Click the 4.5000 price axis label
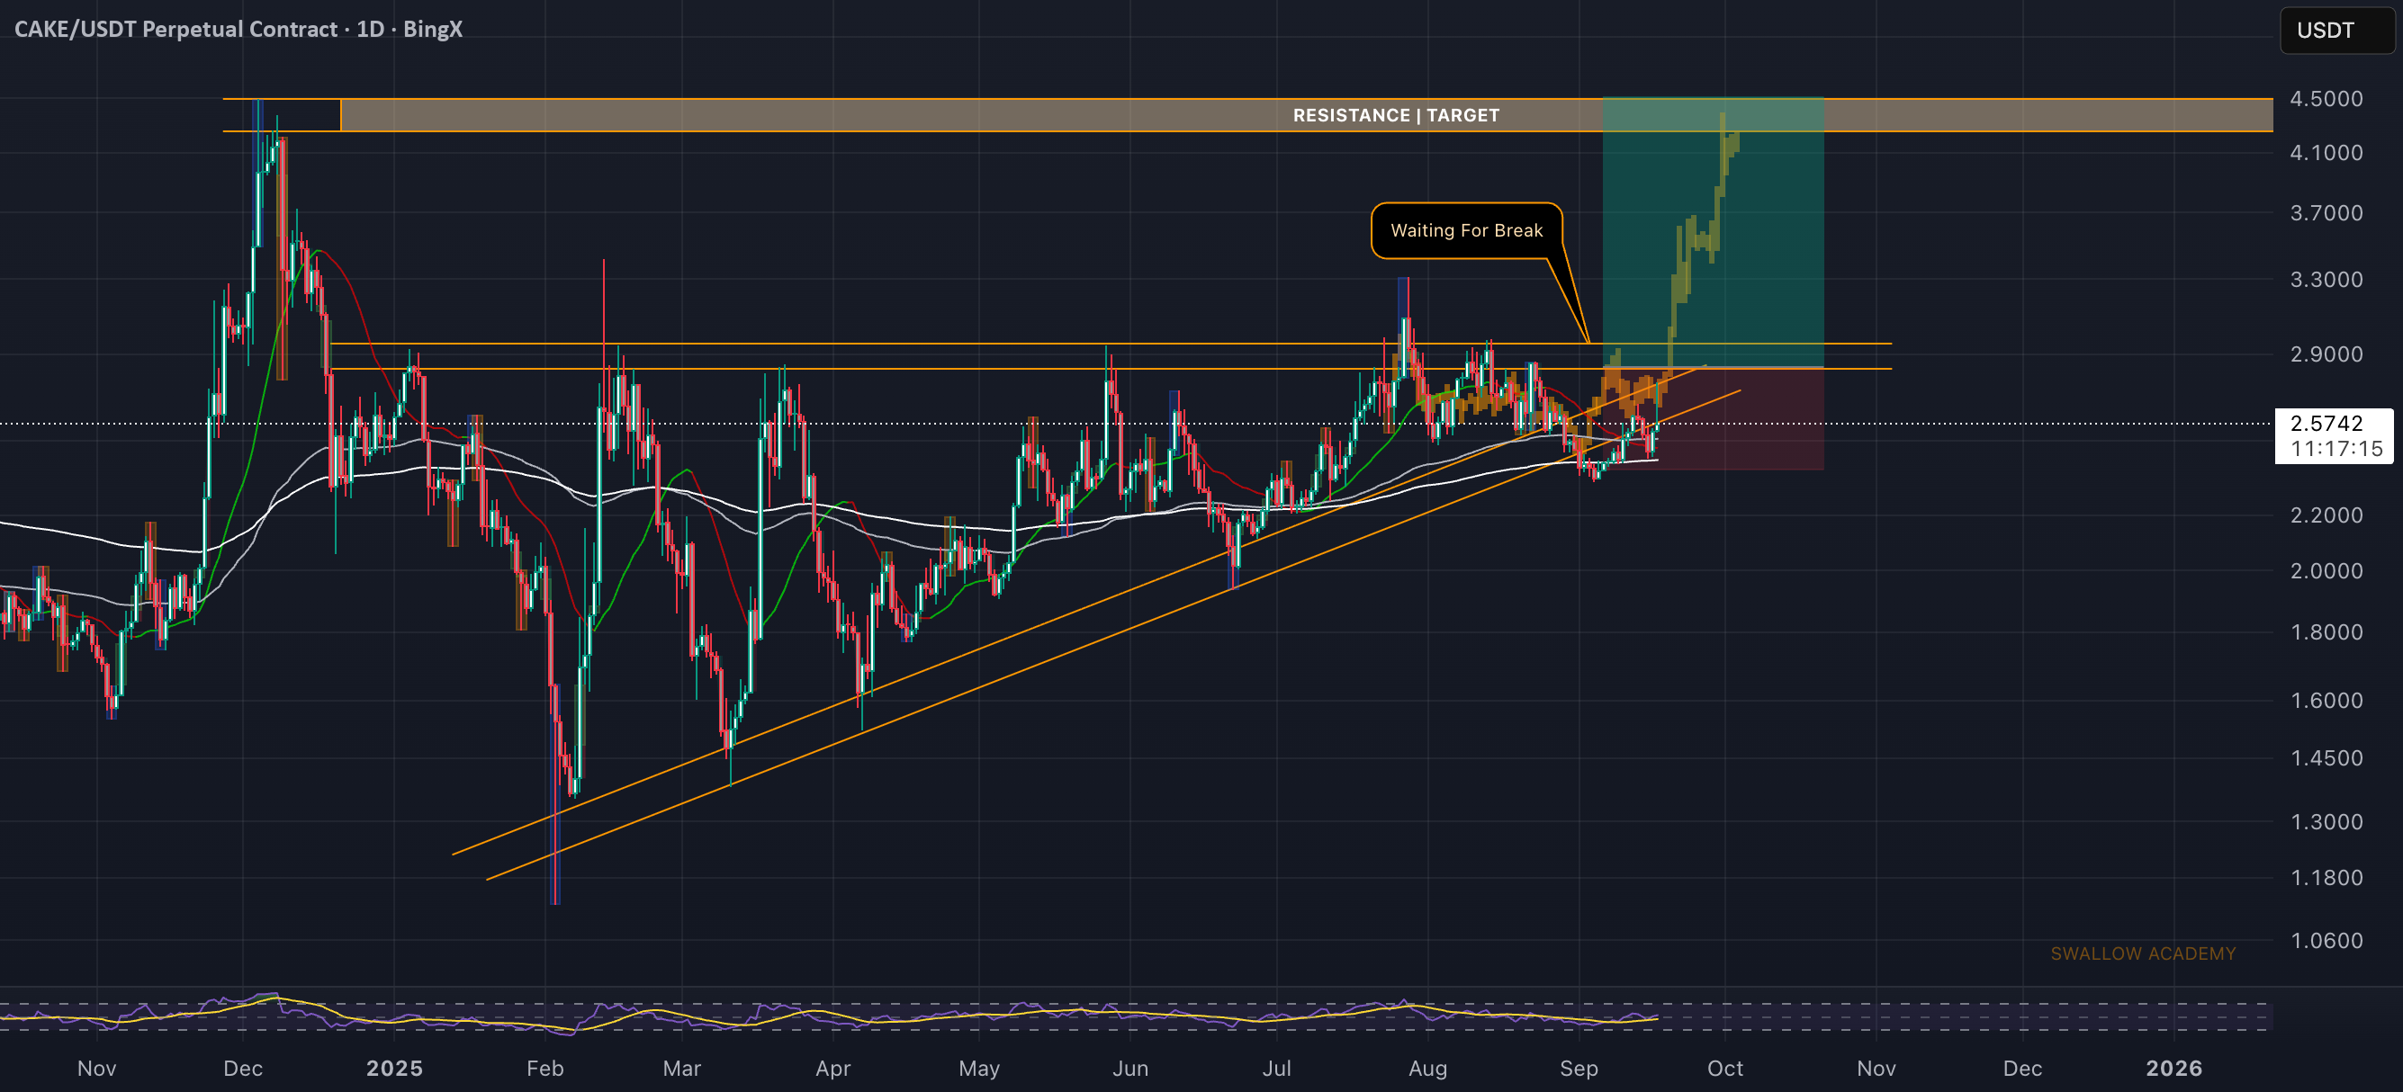Viewport: 2403px width, 1092px height. tap(2326, 99)
